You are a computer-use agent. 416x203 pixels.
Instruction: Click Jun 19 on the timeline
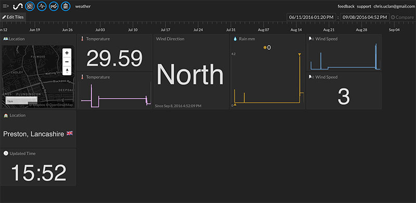tap(34, 30)
